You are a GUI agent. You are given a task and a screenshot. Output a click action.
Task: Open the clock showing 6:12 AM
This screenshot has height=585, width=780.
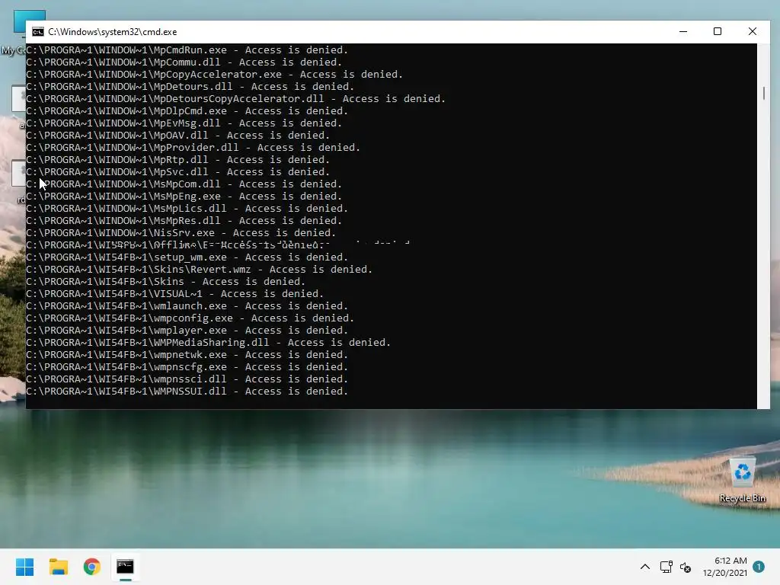tap(725, 567)
